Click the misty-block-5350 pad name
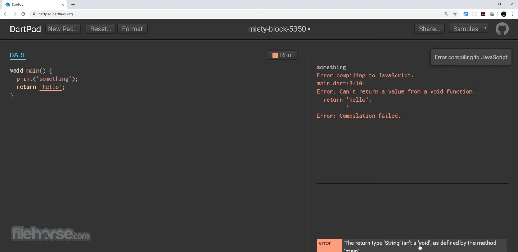Image resolution: width=518 pixels, height=252 pixels. pyautogui.click(x=277, y=29)
